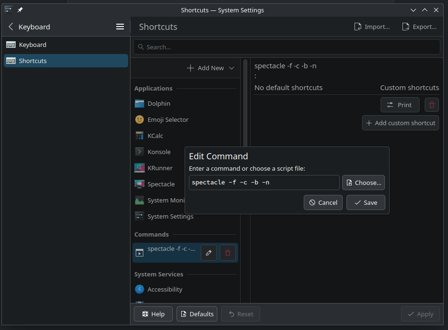Click the Spectacle screenshot icon

tap(140, 184)
